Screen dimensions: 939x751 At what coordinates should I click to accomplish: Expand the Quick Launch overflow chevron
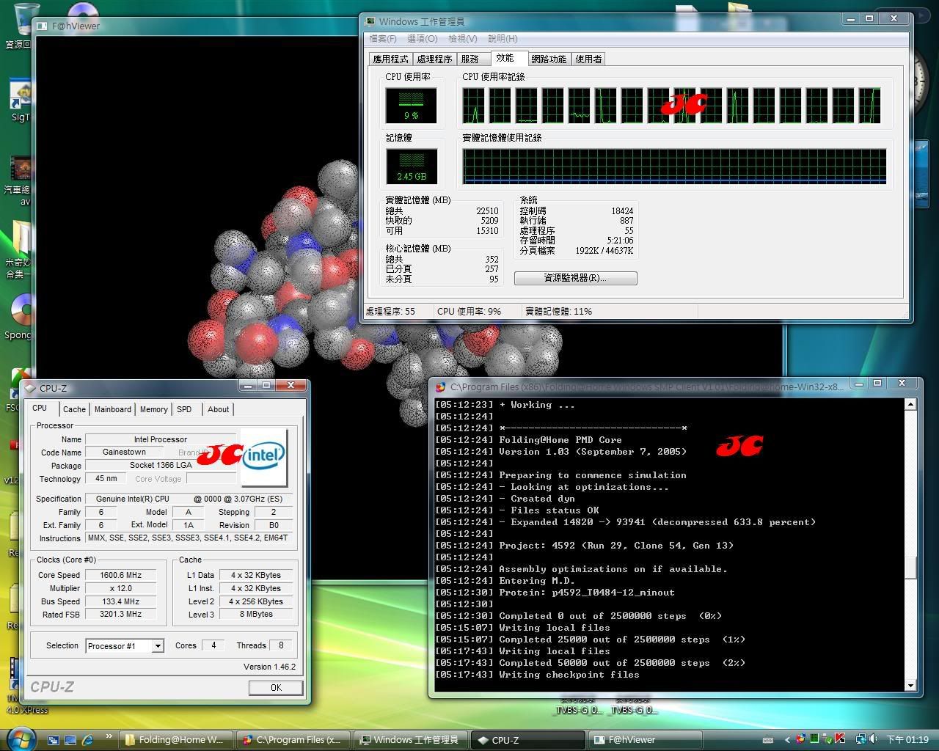tap(109, 737)
